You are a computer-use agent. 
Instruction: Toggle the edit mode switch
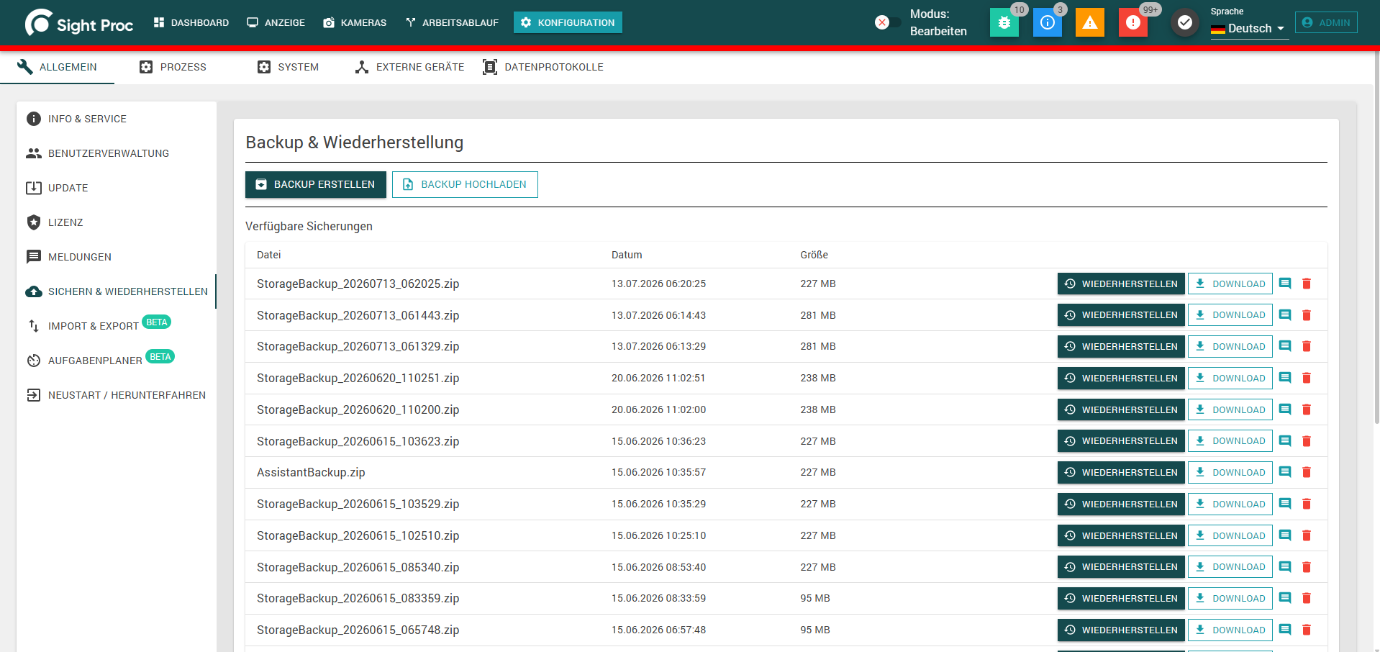(x=887, y=22)
